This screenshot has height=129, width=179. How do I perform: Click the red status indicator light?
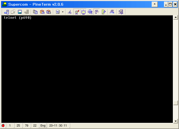[3, 126]
